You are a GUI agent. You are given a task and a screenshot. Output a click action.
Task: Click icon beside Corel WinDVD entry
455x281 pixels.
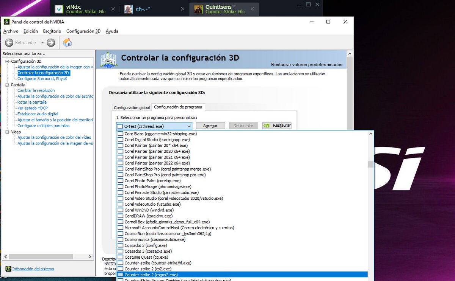(x=121, y=210)
